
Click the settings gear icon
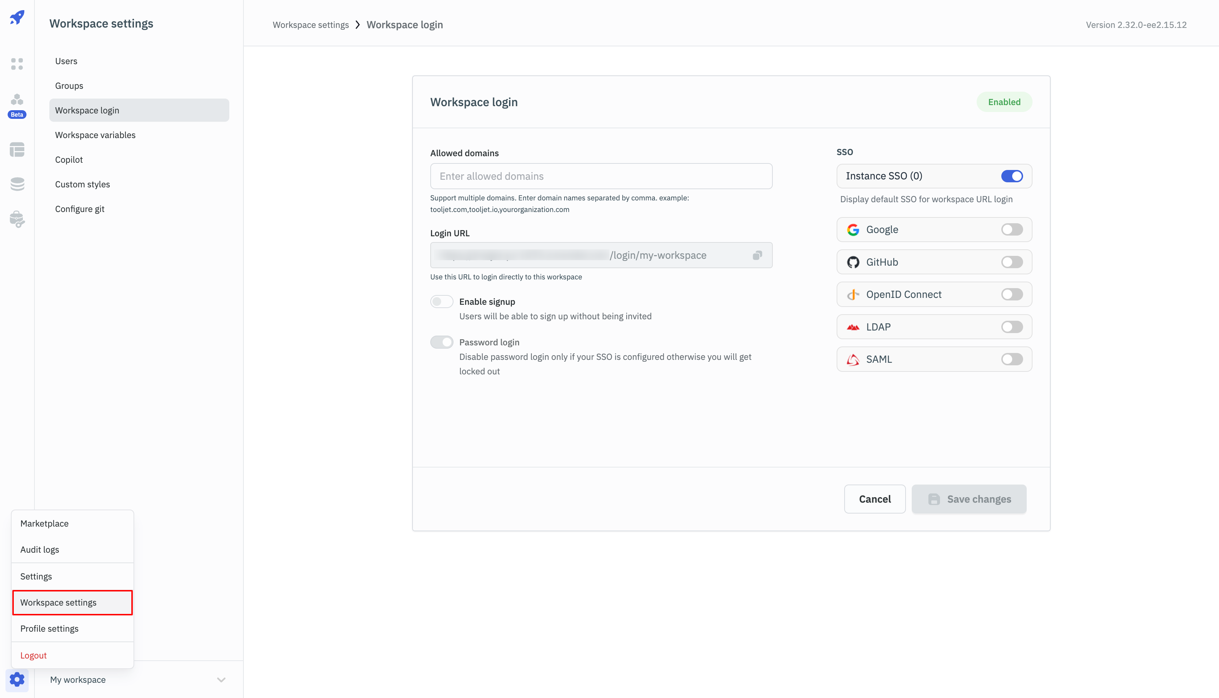pyautogui.click(x=17, y=679)
